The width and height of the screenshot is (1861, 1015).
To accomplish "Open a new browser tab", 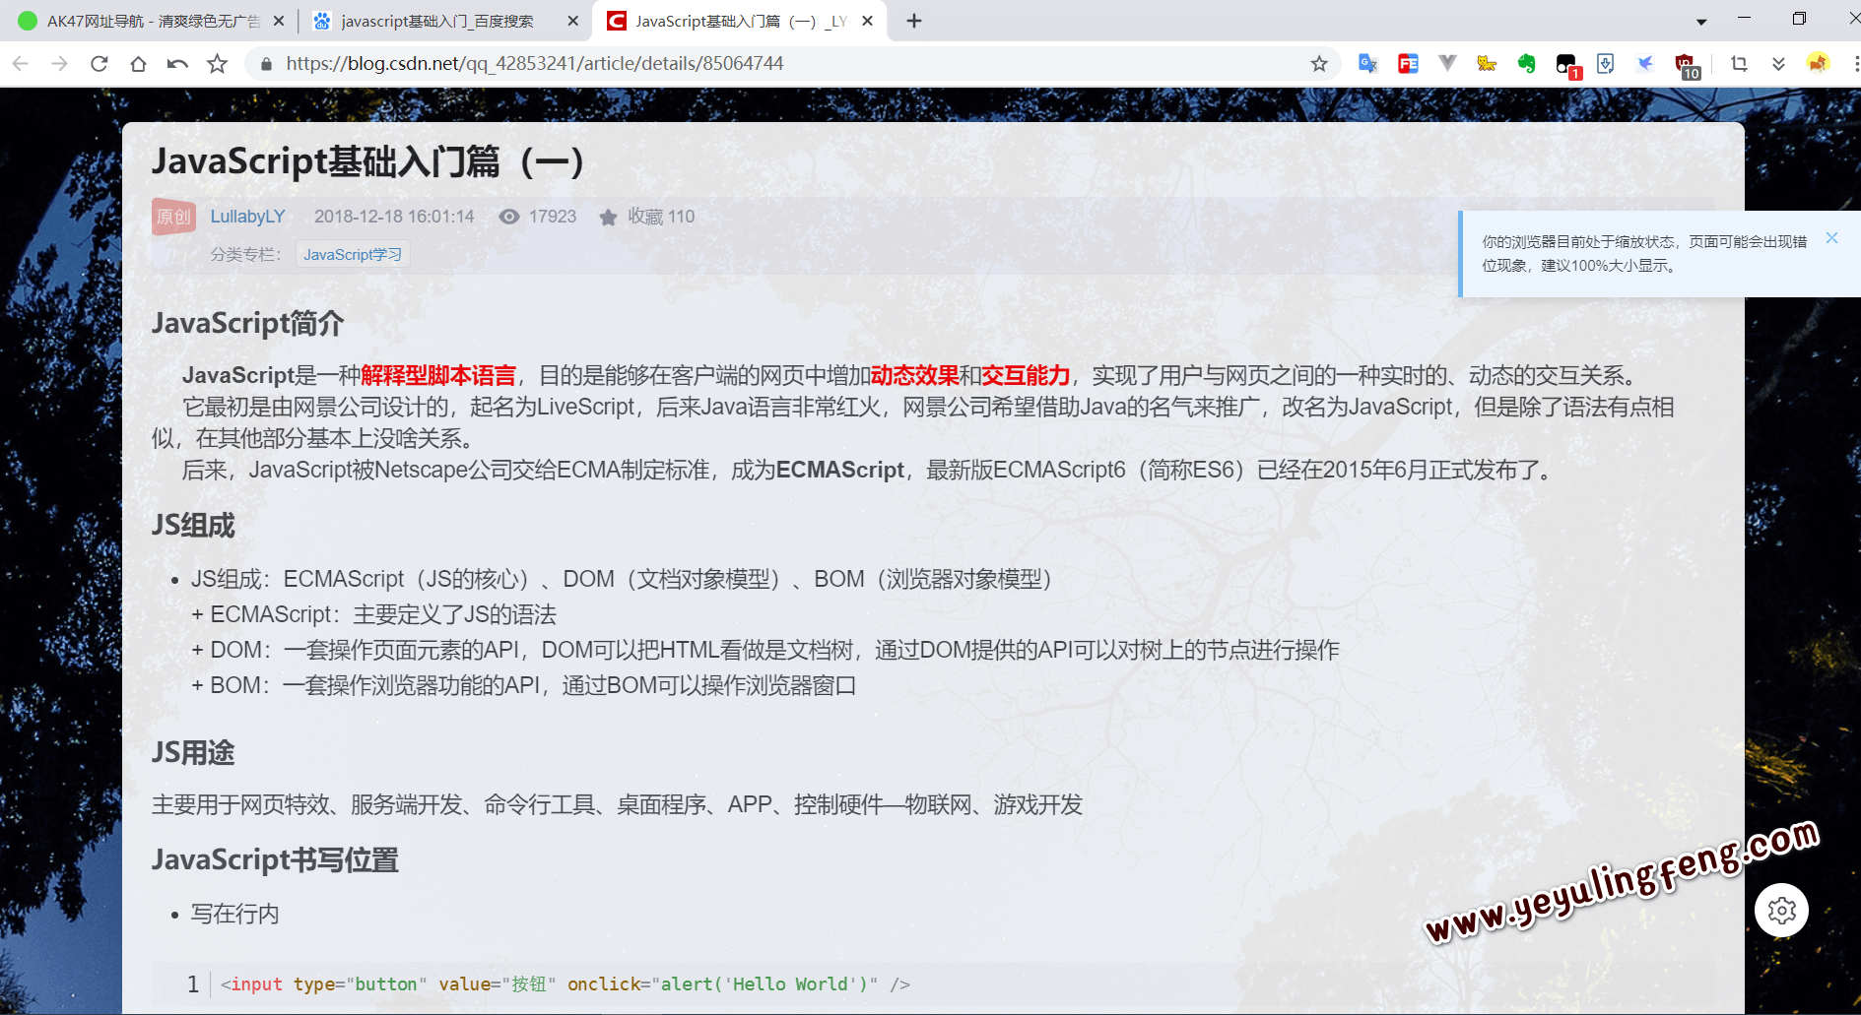I will coord(914,21).
